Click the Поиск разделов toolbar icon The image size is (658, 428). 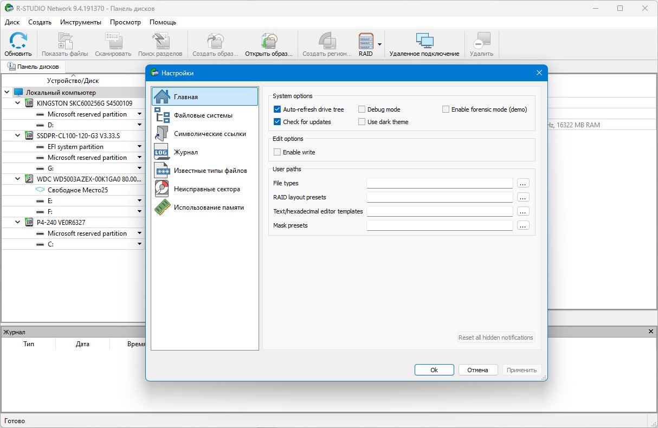pos(160,41)
